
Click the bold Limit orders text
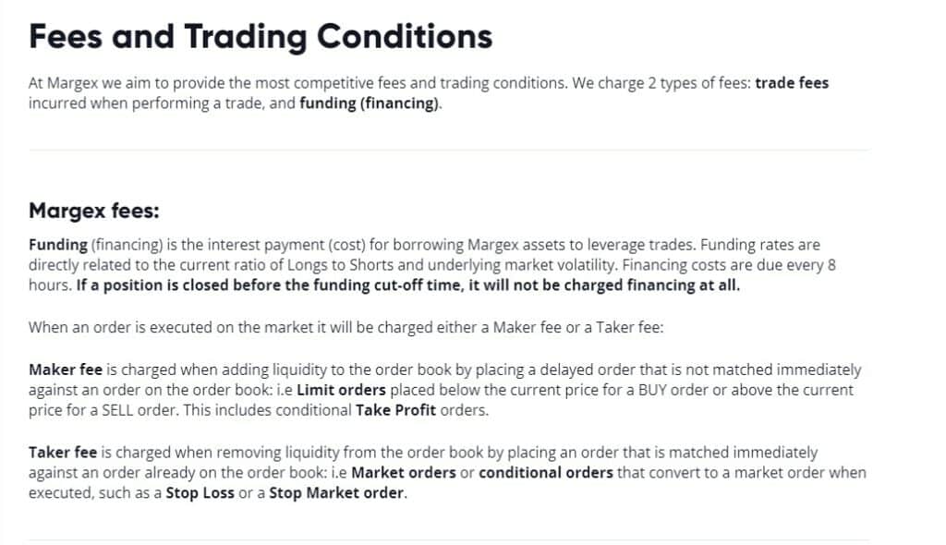pos(341,390)
